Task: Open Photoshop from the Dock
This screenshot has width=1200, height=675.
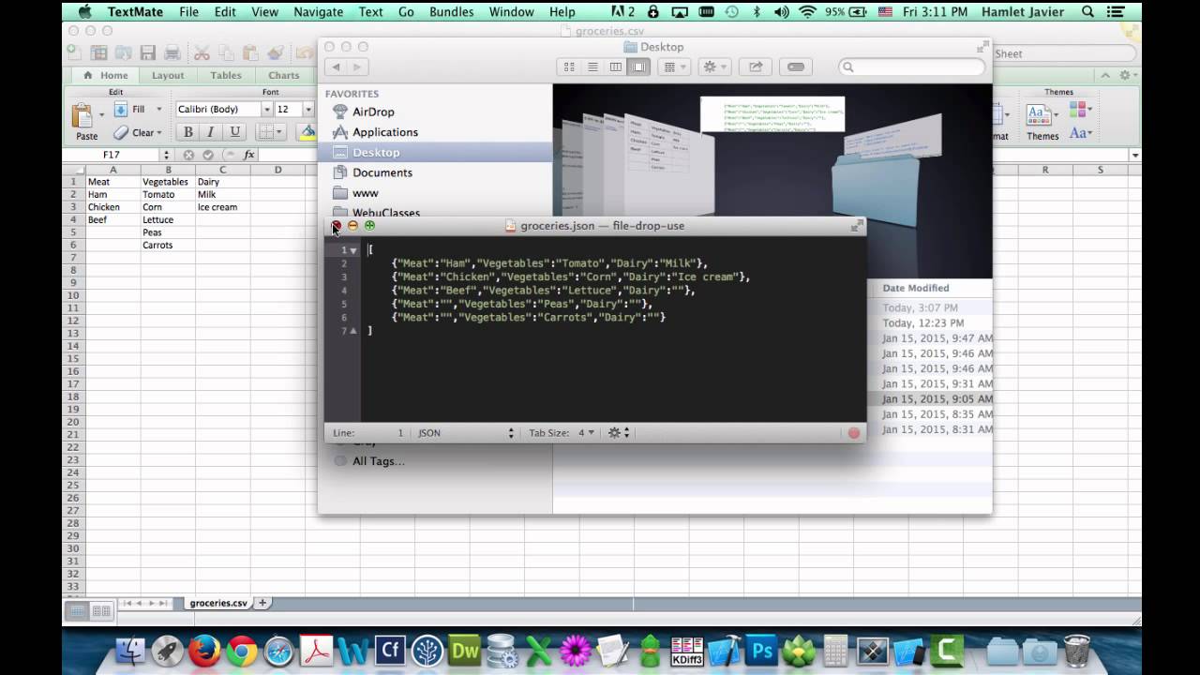Action: [x=762, y=650]
